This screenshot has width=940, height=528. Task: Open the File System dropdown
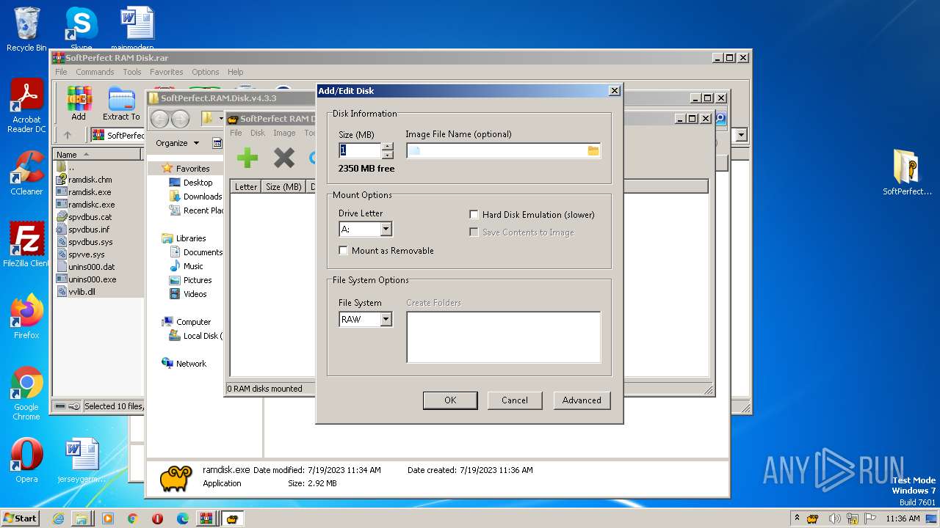click(386, 320)
